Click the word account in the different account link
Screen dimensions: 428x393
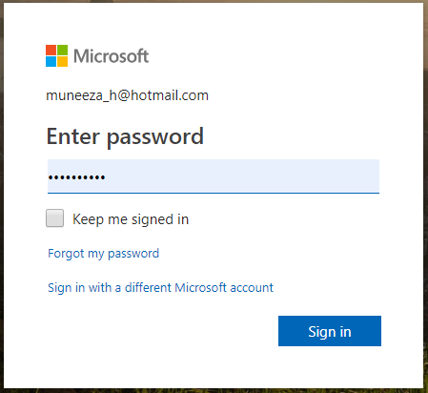pyautogui.click(x=252, y=288)
